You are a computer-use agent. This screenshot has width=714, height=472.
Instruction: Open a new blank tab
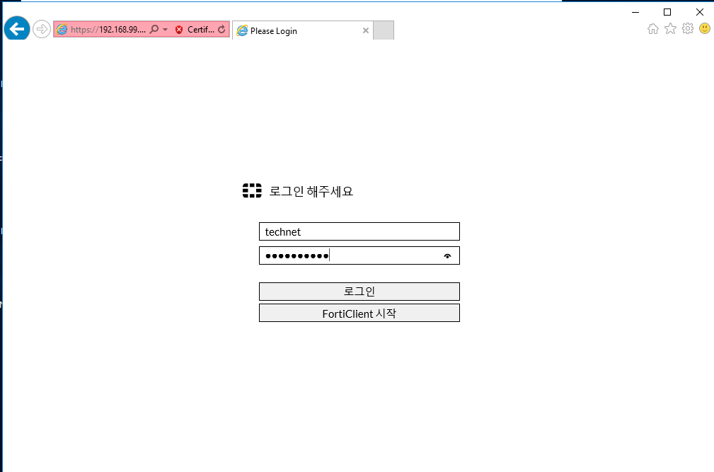(x=384, y=30)
